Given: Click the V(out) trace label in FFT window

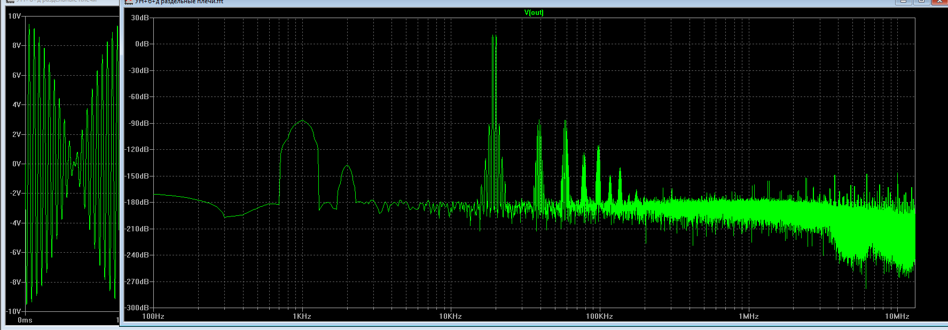Looking at the screenshot, I should [x=534, y=13].
